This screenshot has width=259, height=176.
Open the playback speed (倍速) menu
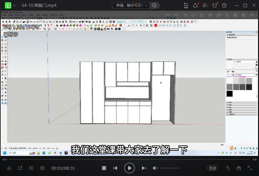(x=213, y=168)
